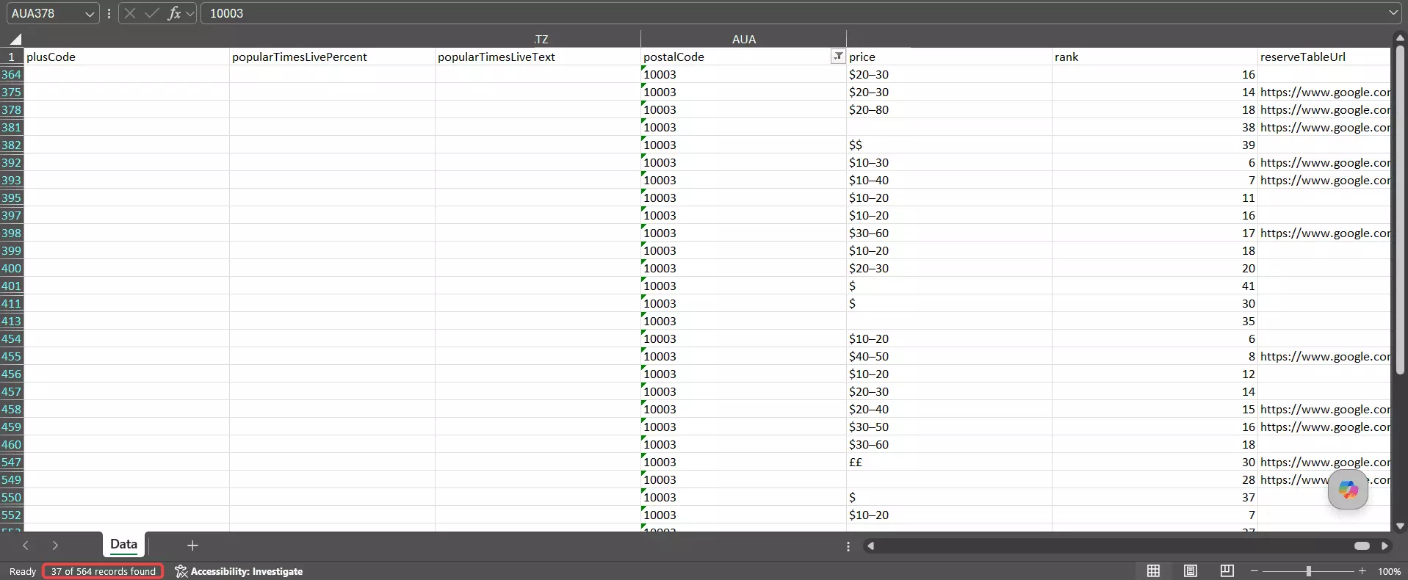The image size is (1408, 580).
Task: Click rank cell 39 in row 382
Action: click(x=1155, y=145)
